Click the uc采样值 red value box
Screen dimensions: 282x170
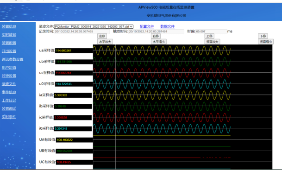click(74, 73)
